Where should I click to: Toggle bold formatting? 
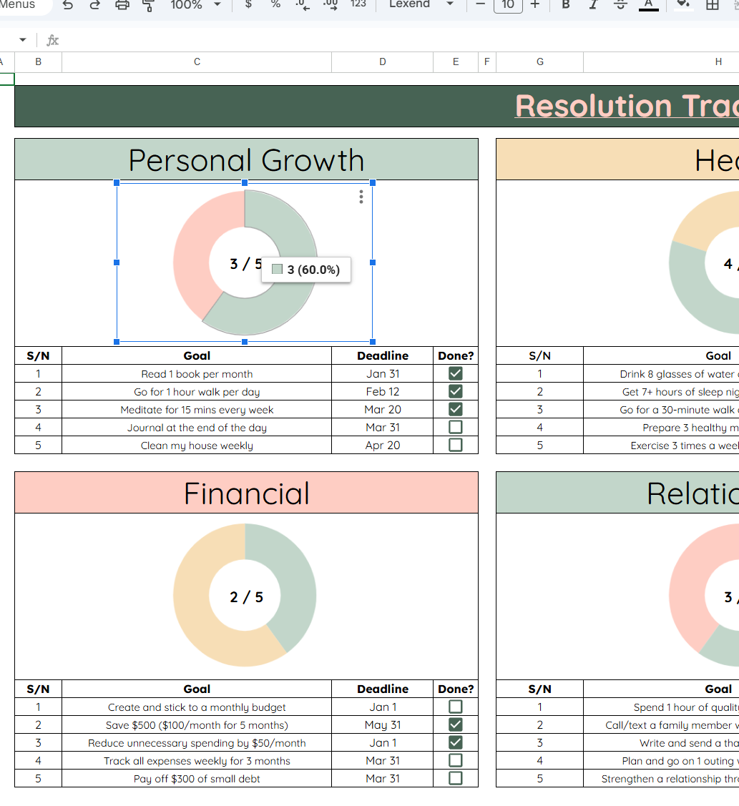[566, 4]
